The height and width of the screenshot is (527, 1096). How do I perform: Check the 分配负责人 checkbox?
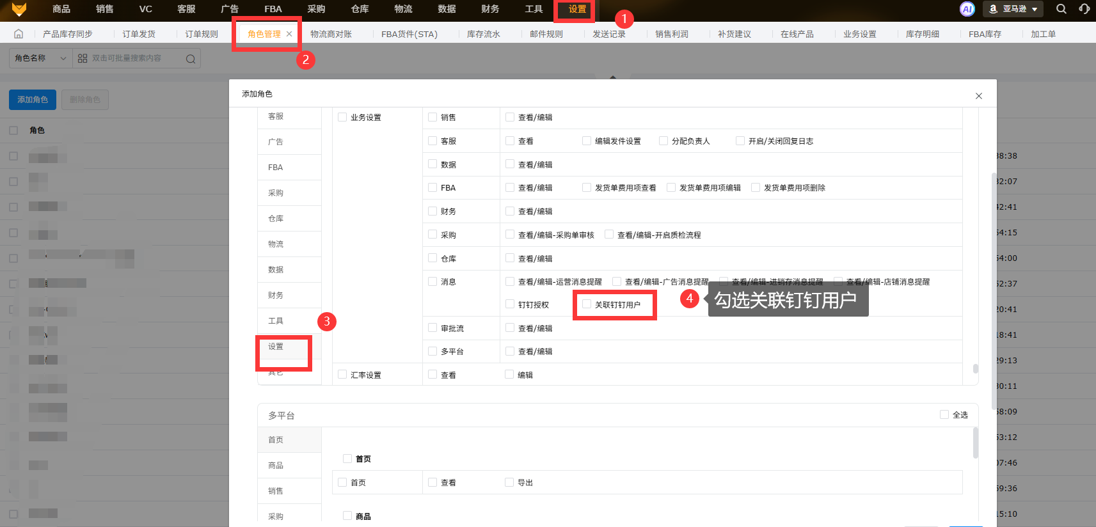click(663, 141)
